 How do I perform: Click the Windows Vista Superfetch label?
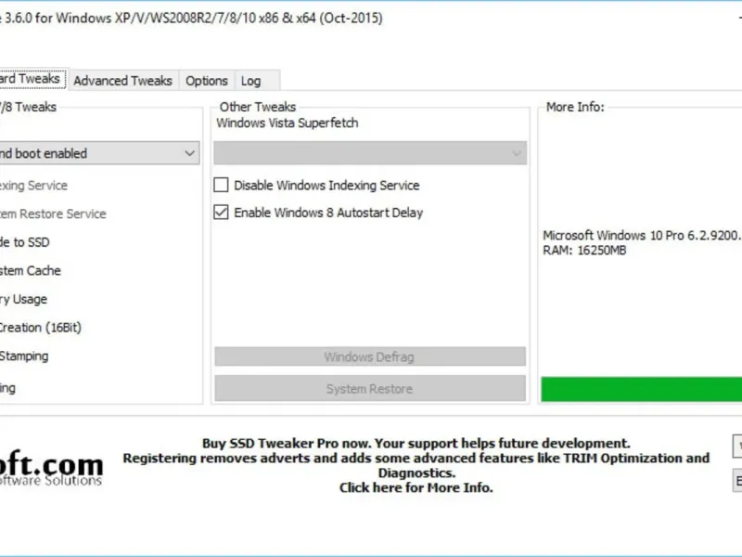(x=288, y=123)
